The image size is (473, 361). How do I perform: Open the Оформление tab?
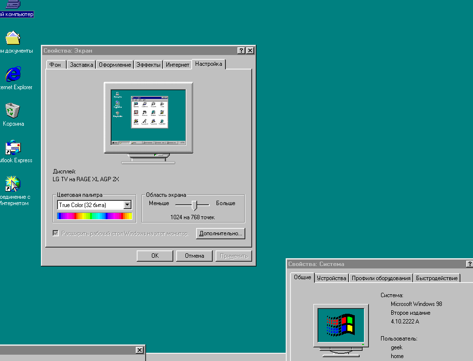point(115,65)
